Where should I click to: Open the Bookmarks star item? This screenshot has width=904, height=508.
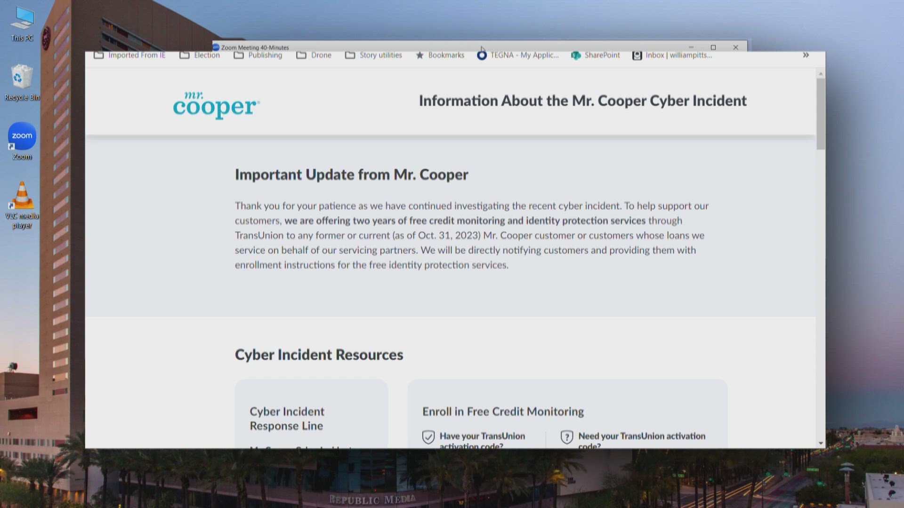tap(440, 55)
